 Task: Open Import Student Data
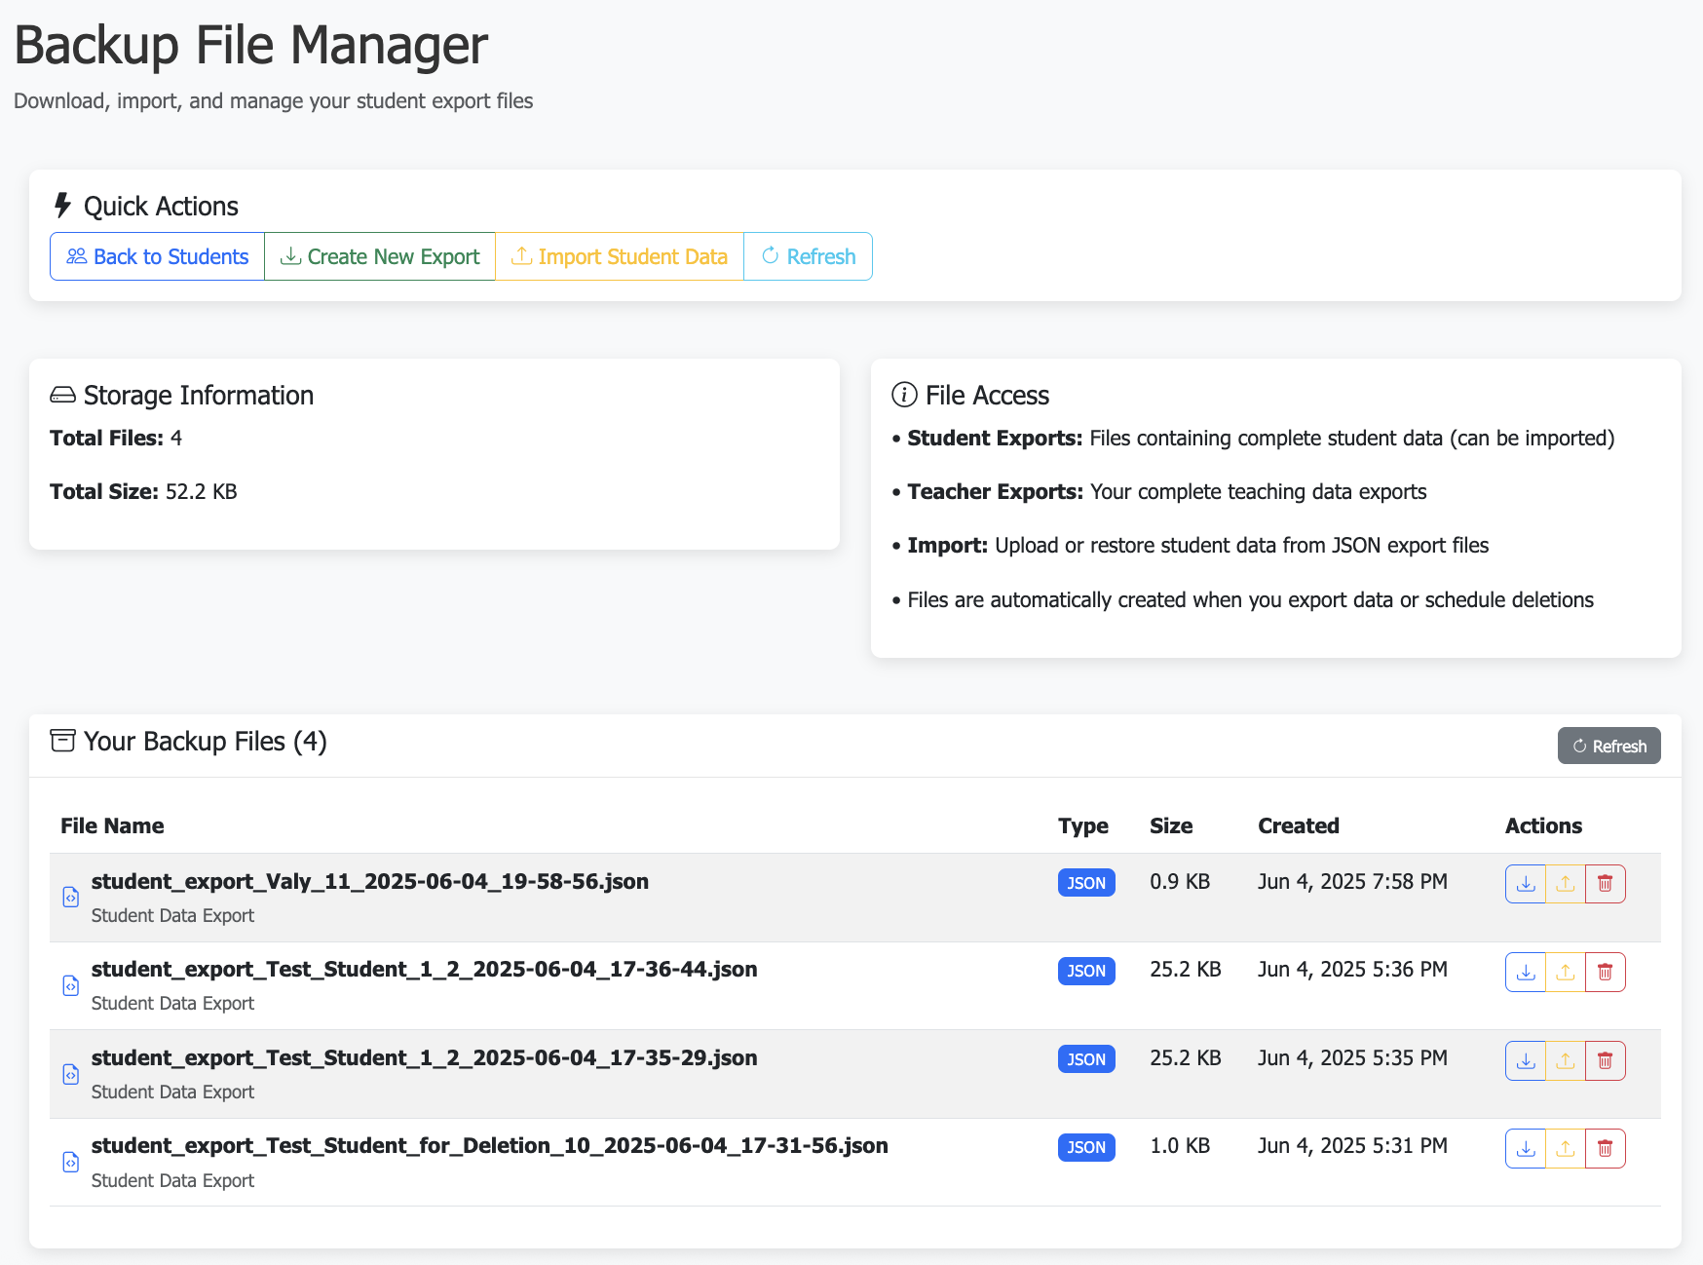point(620,256)
